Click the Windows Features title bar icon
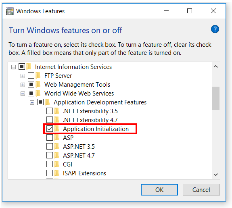The height and width of the screenshot is (208, 232). [10, 11]
